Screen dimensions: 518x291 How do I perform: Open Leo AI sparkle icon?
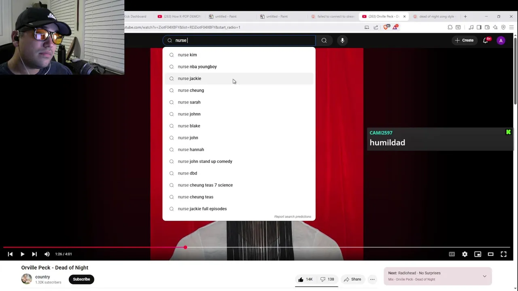tap(495, 27)
